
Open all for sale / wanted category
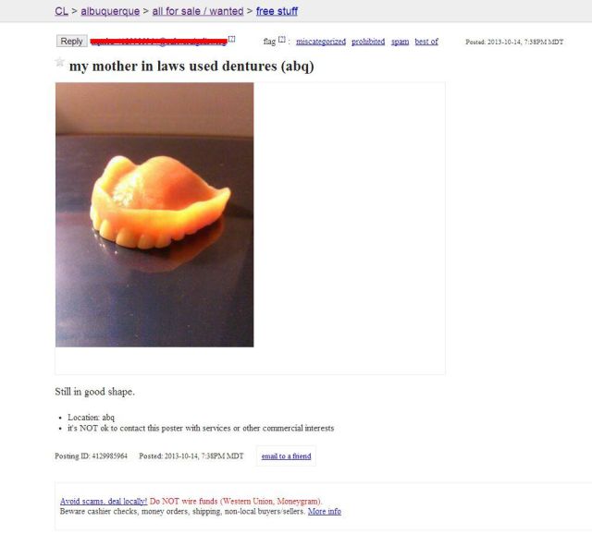pos(198,11)
